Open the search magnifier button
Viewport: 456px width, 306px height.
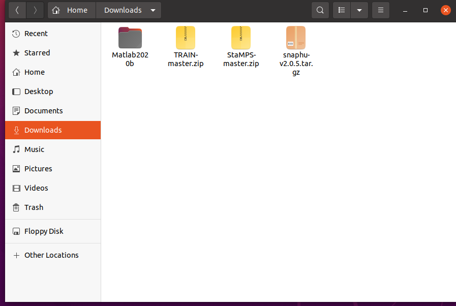click(320, 11)
